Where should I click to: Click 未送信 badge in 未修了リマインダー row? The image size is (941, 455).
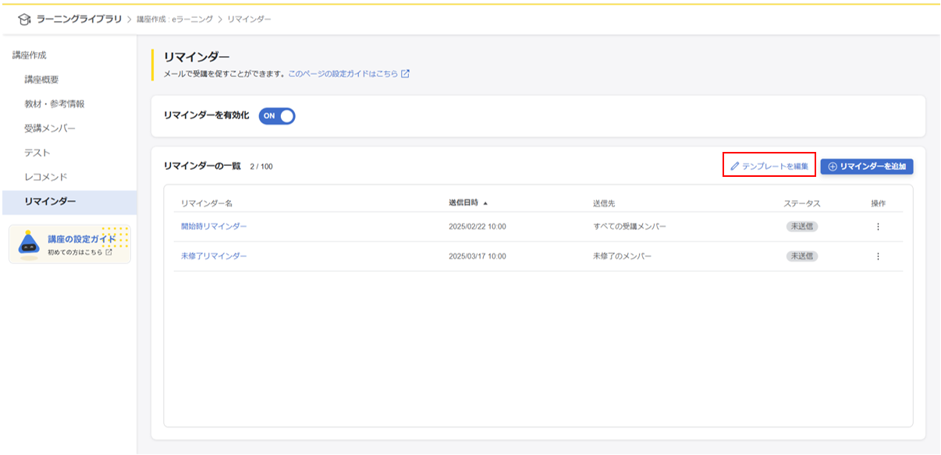click(x=802, y=256)
